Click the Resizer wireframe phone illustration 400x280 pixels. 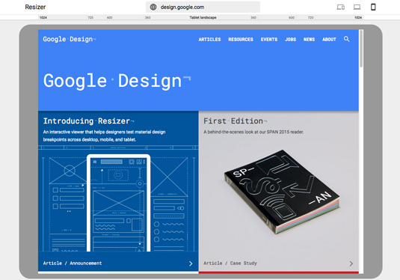point(119,203)
